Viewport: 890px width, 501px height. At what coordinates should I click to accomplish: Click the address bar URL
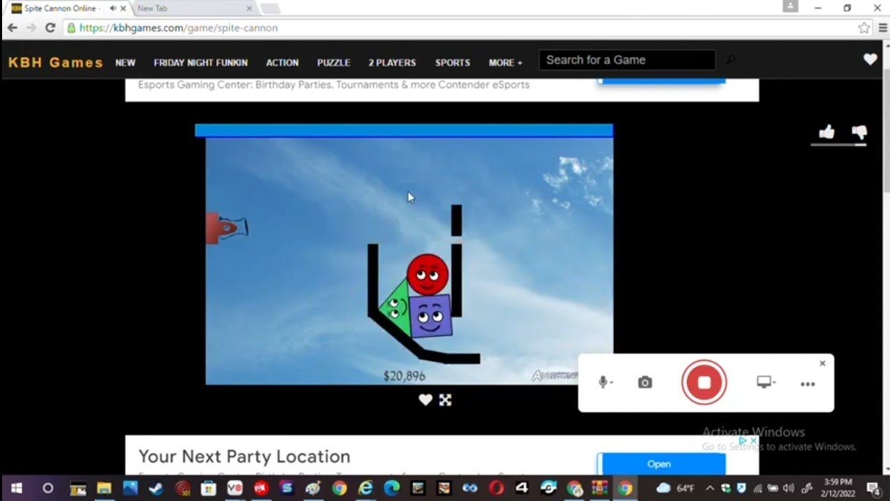point(179,28)
